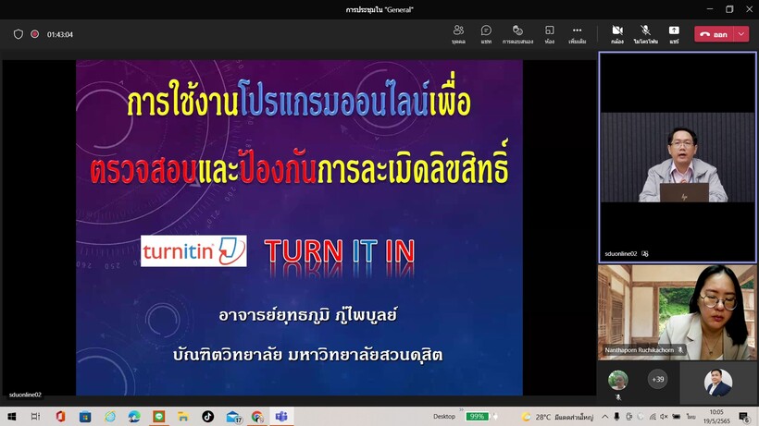
Task: Open the Mail app with 17 badge
Action: tap(233, 417)
